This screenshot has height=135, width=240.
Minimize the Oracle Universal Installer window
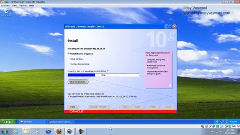(166, 27)
